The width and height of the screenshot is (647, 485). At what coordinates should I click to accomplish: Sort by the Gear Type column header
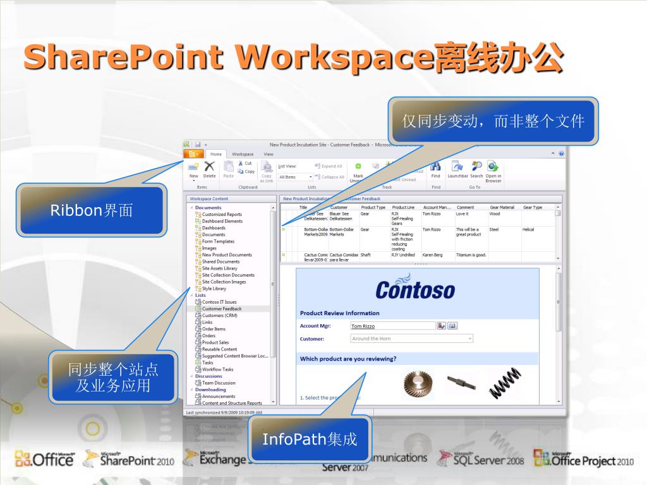coord(538,207)
